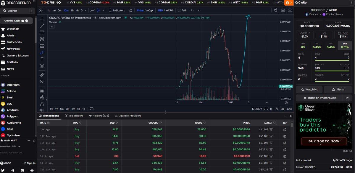The width and height of the screenshot is (355, 173).
Task: Switch chart to Full screen mode
Action: pos(182,10)
